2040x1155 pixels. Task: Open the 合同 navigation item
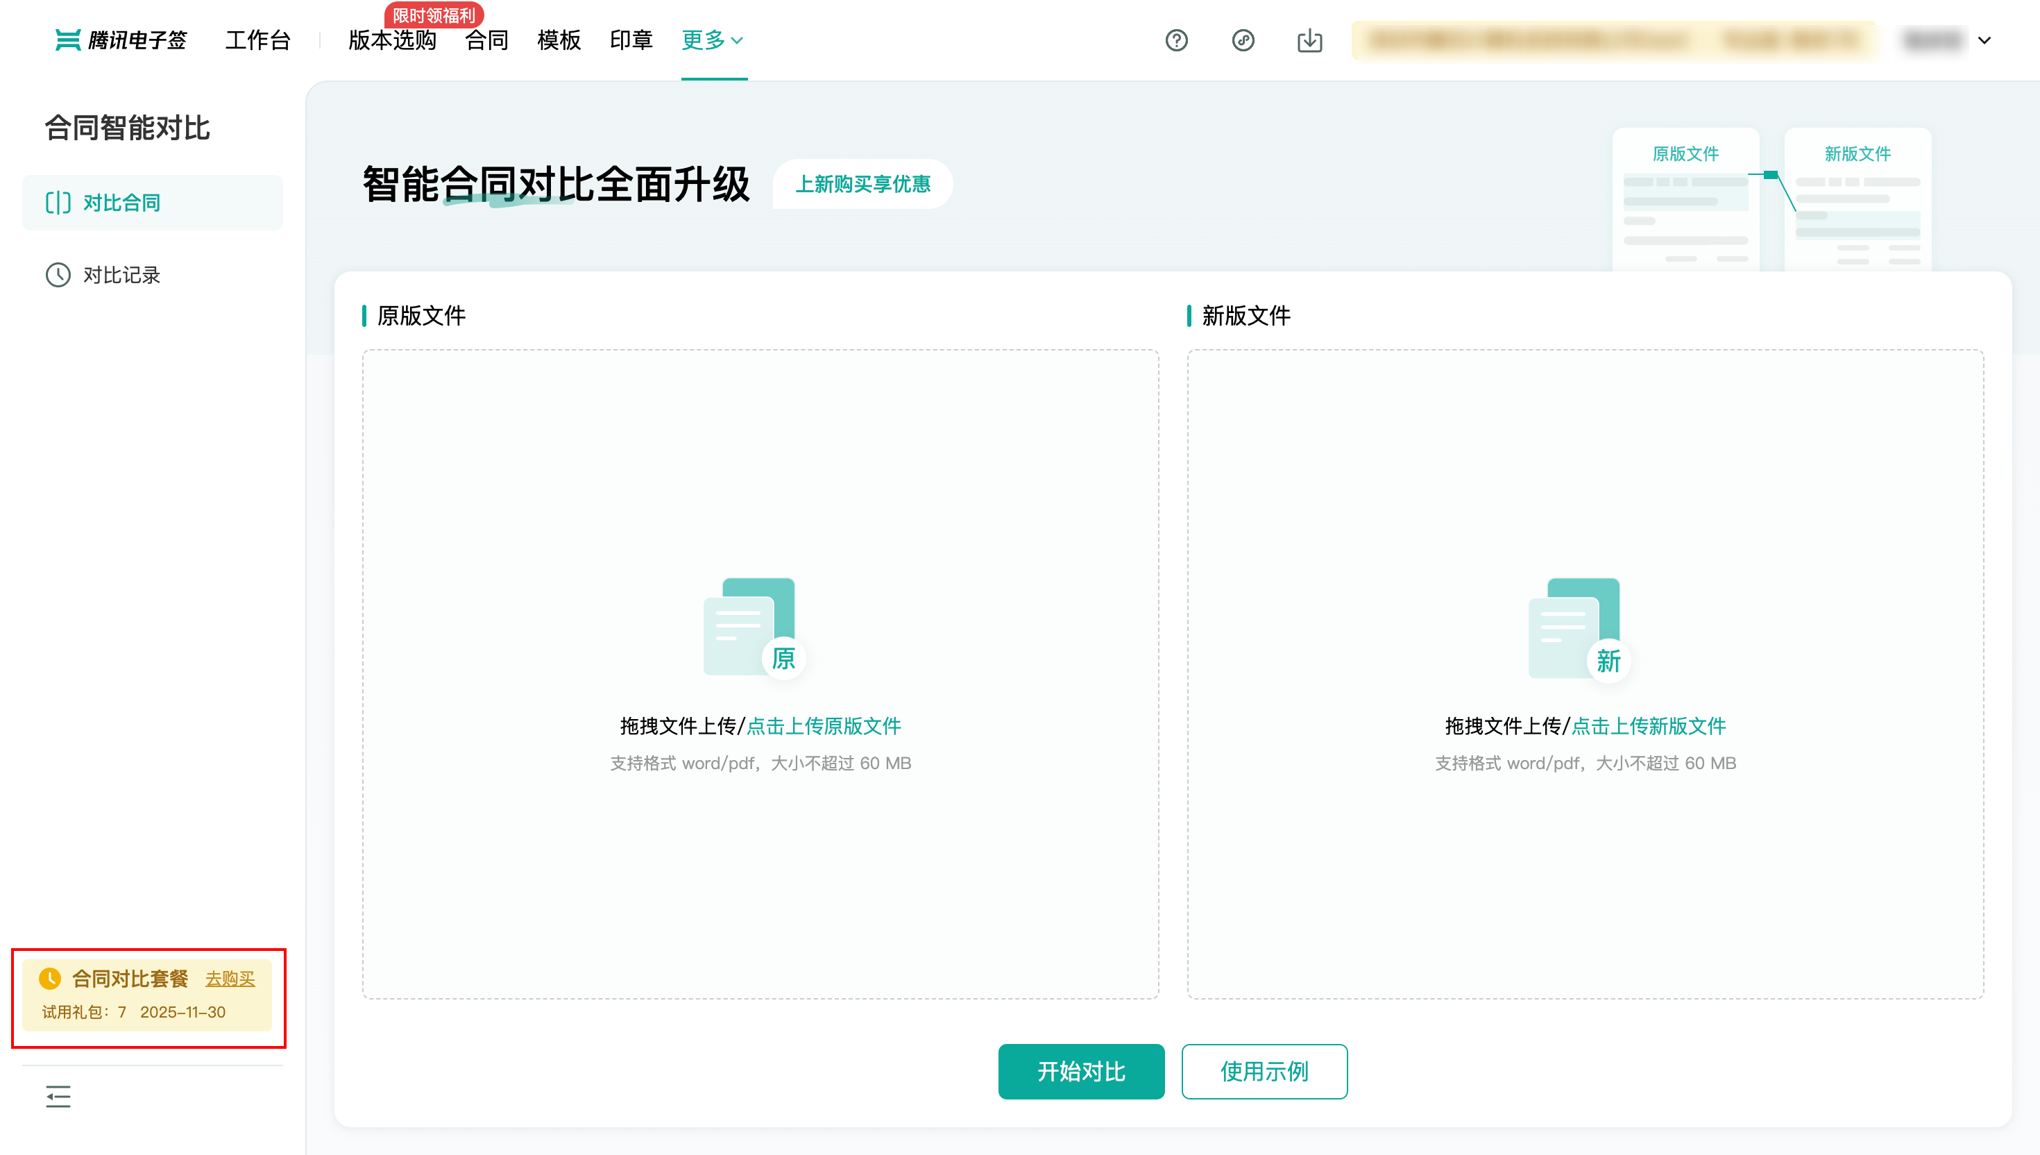pos(486,40)
